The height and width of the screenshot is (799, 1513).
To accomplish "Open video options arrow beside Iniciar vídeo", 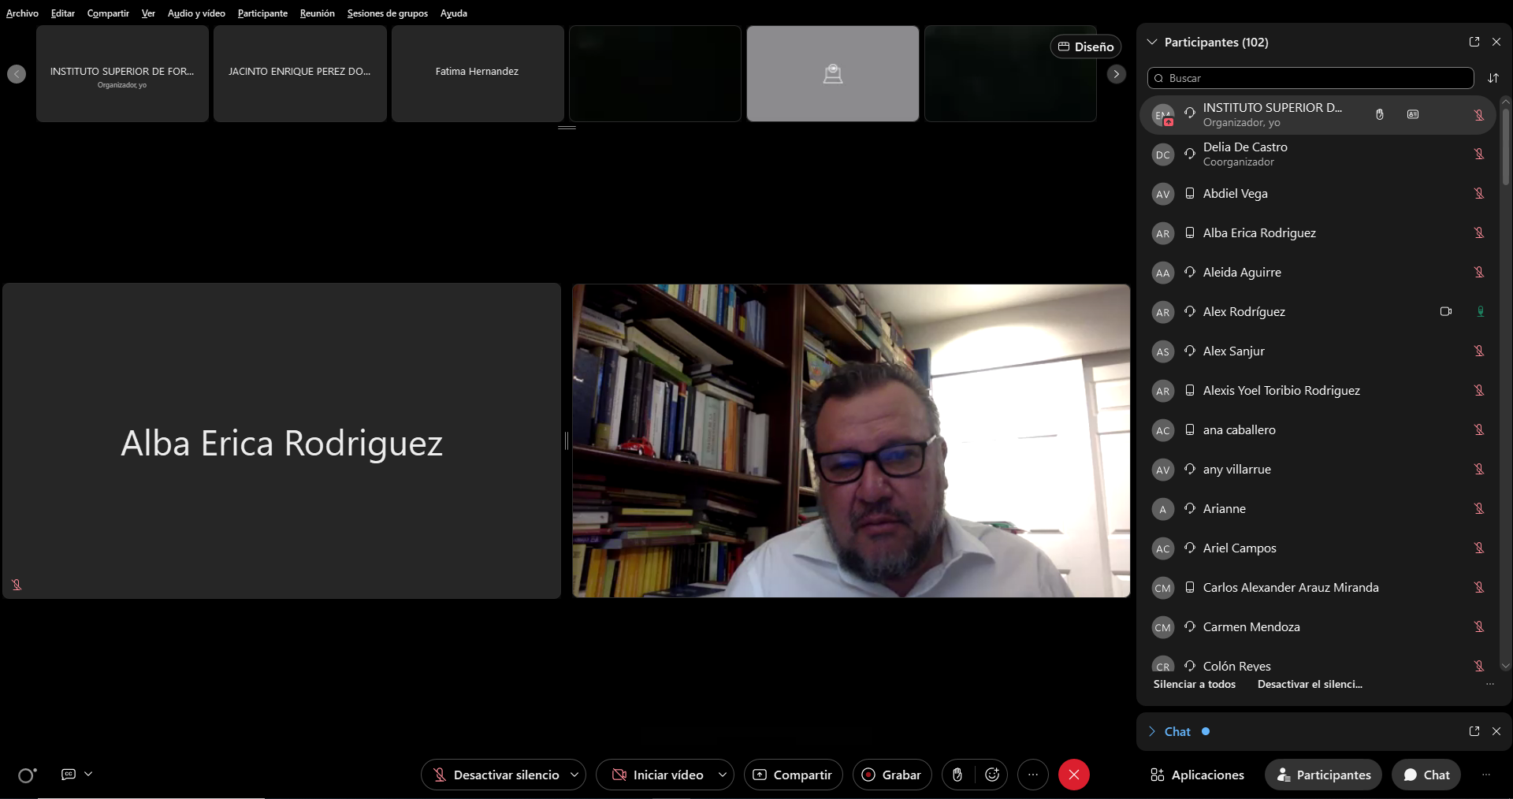I will click(x=722, y=775).
